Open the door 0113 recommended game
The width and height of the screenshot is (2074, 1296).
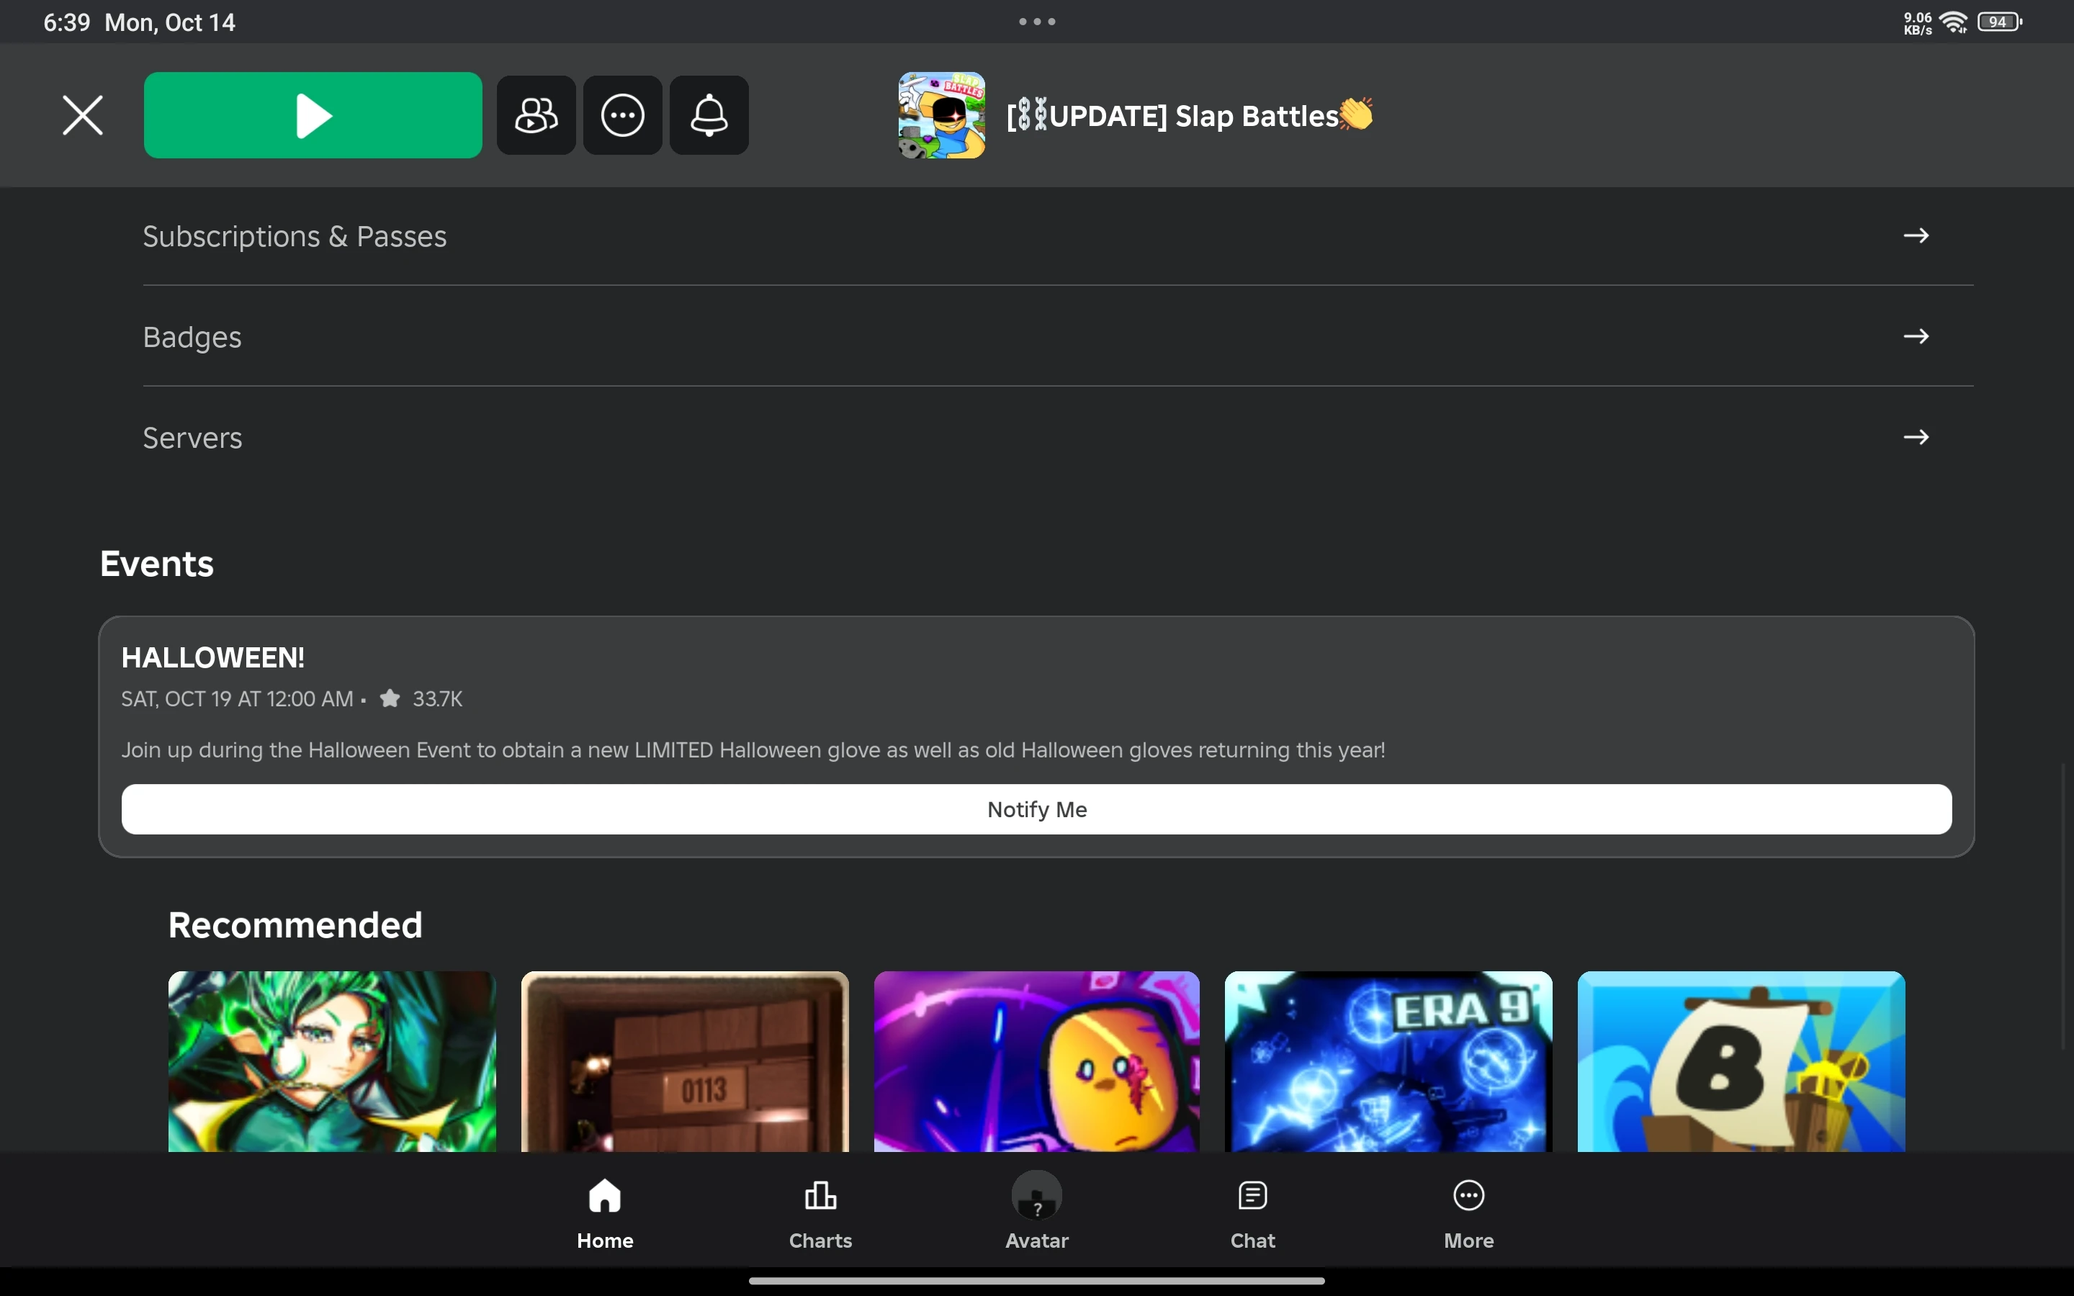pos(684,1061)
